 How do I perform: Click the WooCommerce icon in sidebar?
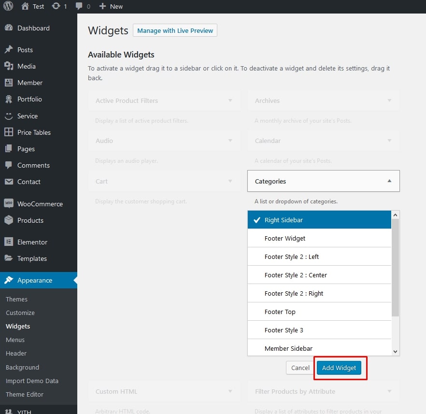[x=9, y=204]
